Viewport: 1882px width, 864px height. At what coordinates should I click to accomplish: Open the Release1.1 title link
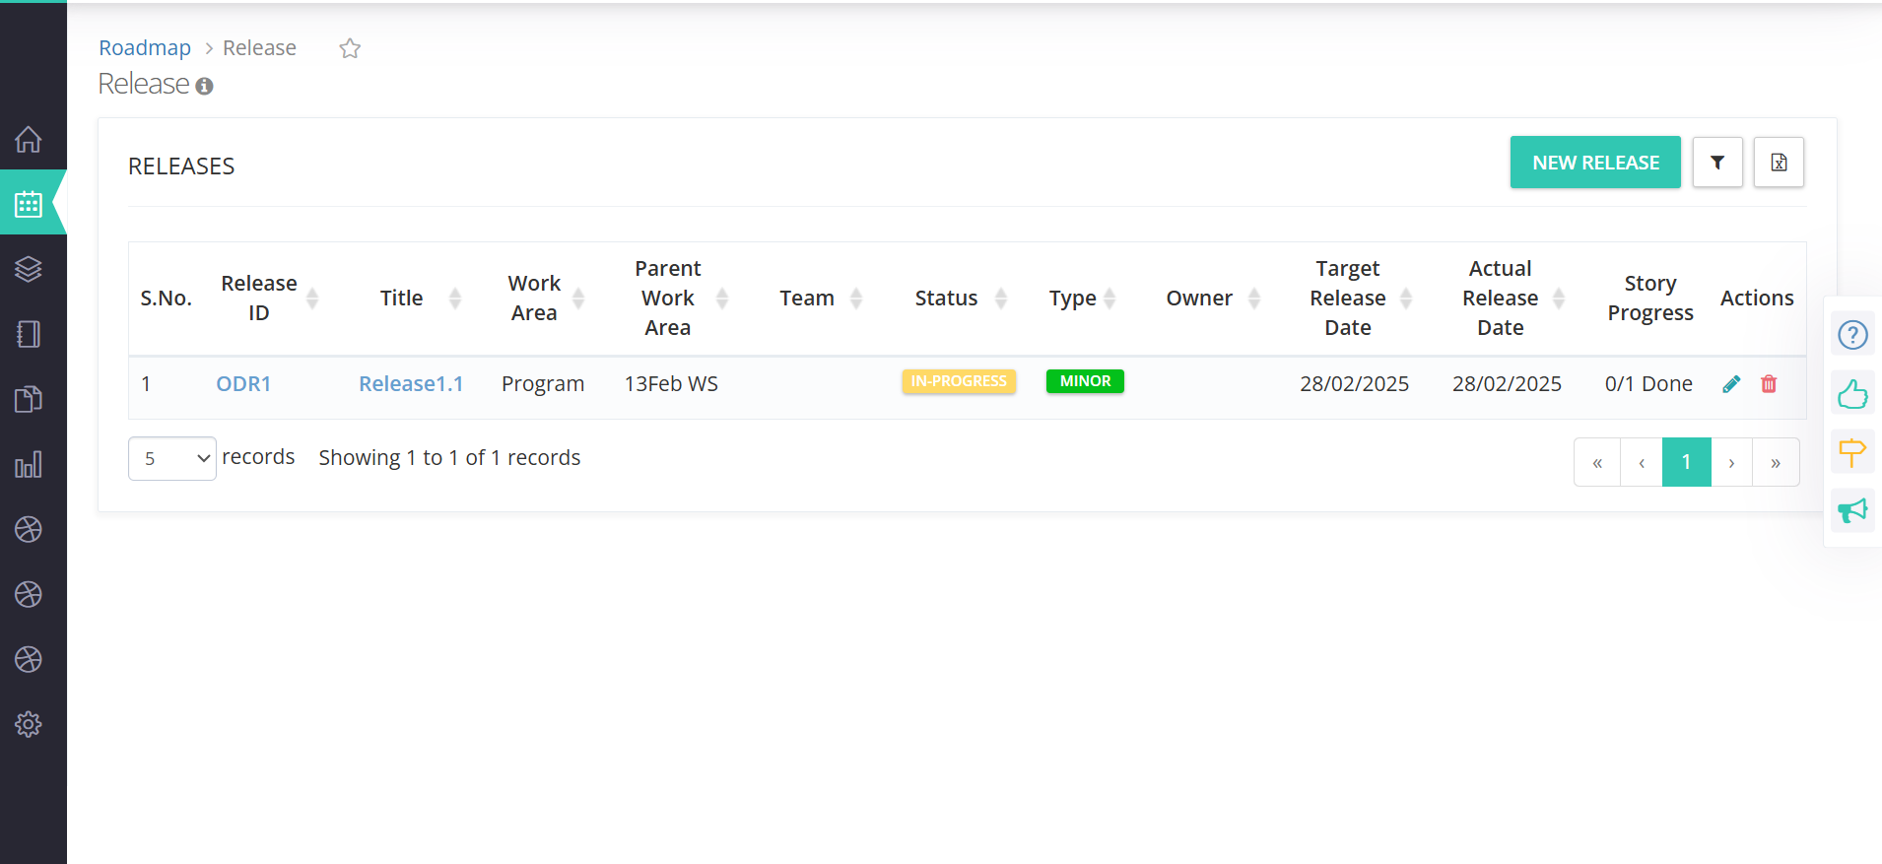point(411,384)
